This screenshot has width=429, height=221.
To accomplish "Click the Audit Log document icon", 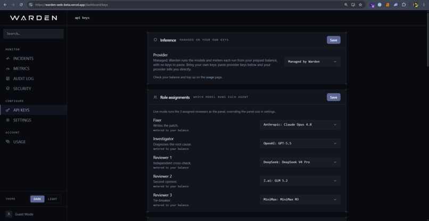I will click(x=7, y=79).
